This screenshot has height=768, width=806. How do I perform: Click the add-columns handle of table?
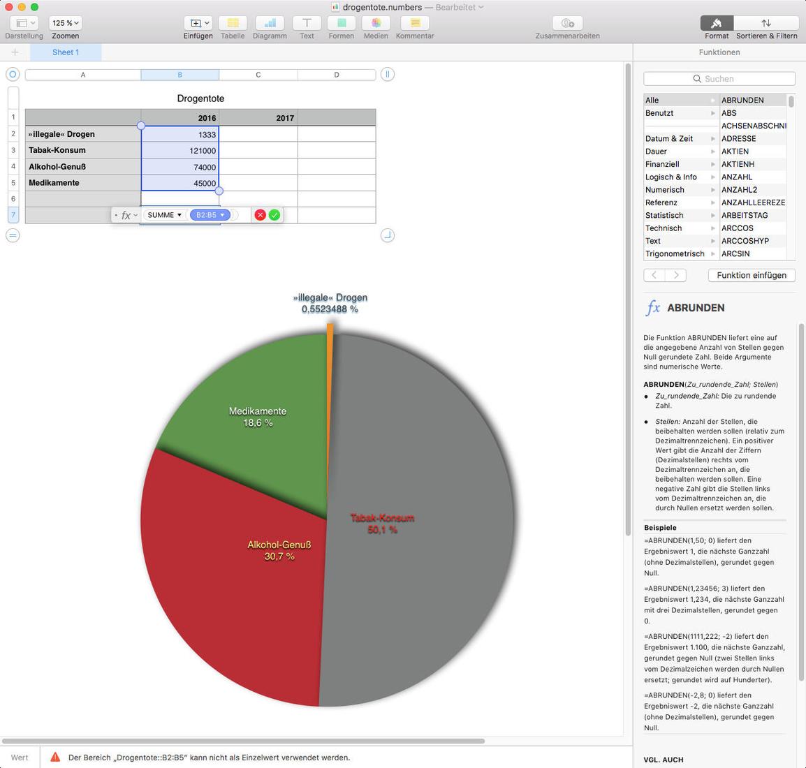click(388, 75)
